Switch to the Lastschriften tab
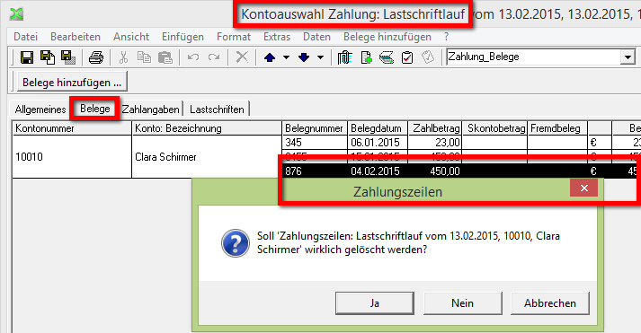This screenshot has height=333, width=641. point(217,110)
